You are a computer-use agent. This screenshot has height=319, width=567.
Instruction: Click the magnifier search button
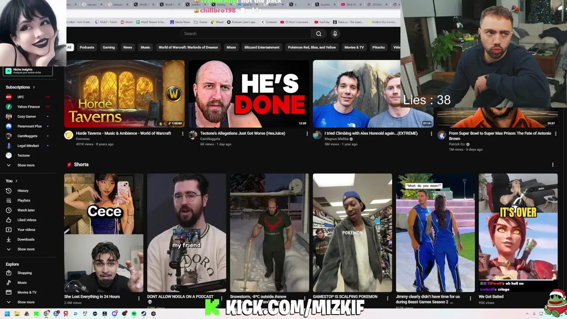coord(318,34)
